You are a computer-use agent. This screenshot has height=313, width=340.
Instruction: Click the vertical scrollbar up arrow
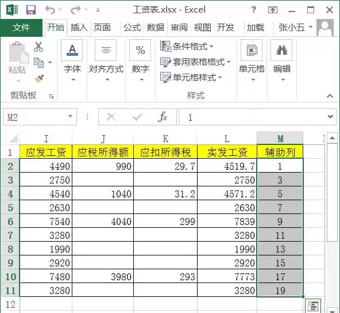[x=332, y=138]
